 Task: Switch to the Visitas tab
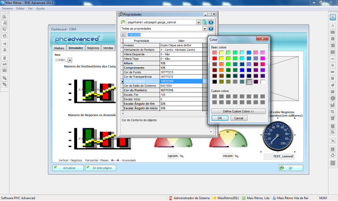(x=59, y=48)
